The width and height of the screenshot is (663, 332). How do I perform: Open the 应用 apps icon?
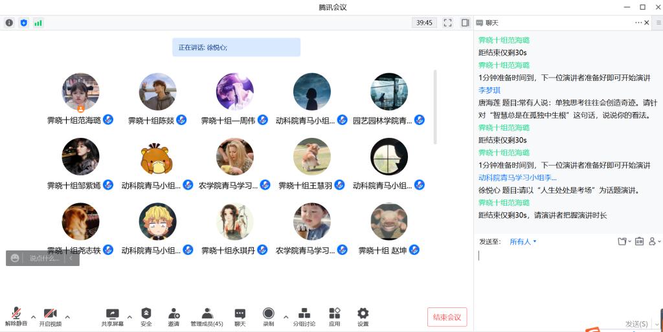[334, 316]
